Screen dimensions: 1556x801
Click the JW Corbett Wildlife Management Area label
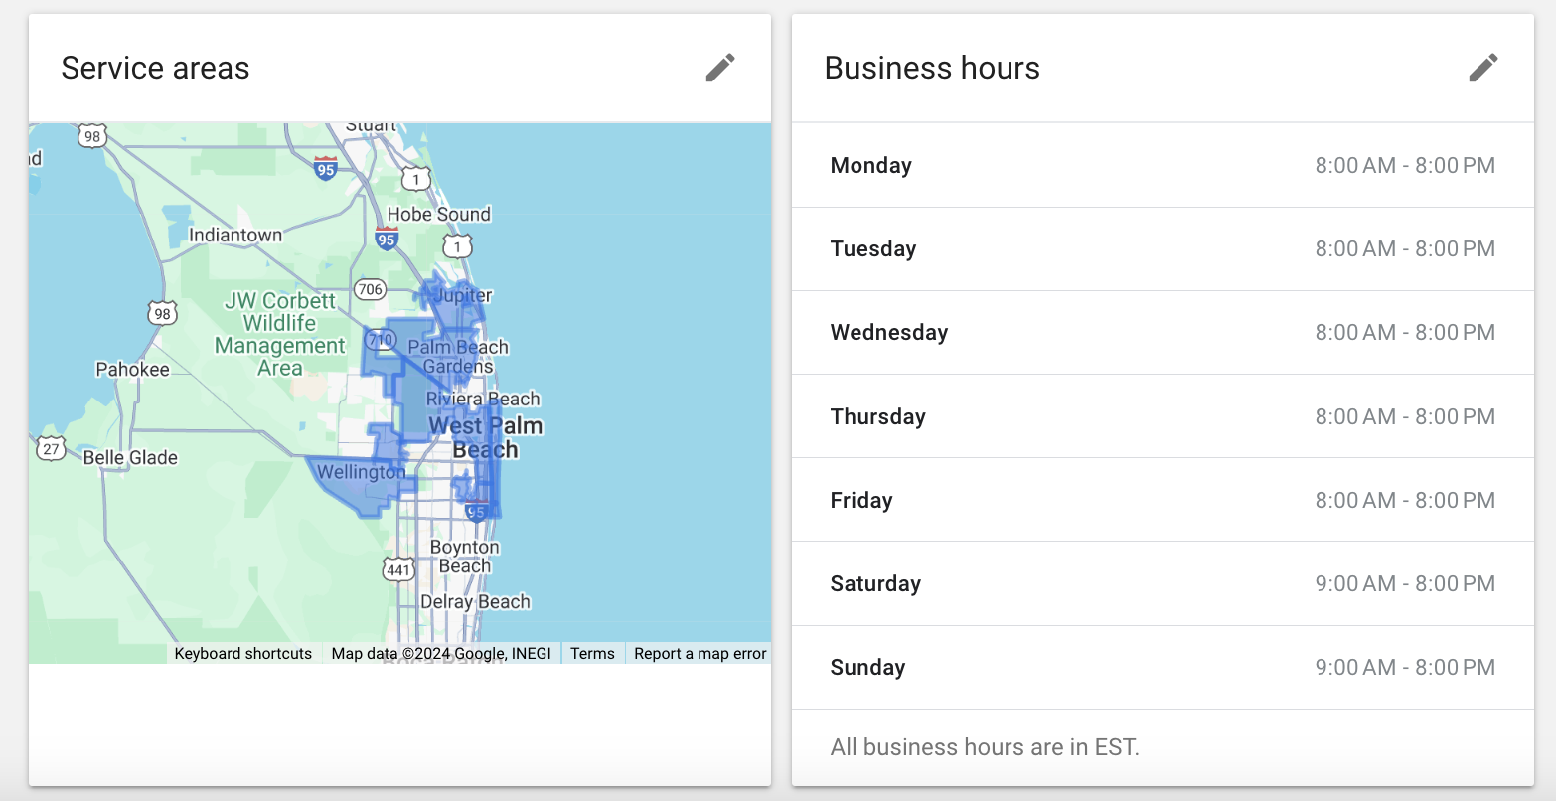click(x=279, y=334)
